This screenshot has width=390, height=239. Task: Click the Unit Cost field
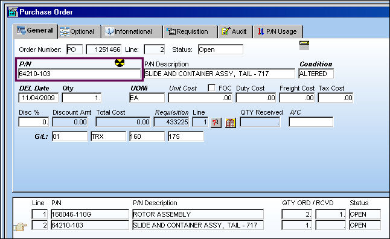pyautogui.click(x=200, y=98)
